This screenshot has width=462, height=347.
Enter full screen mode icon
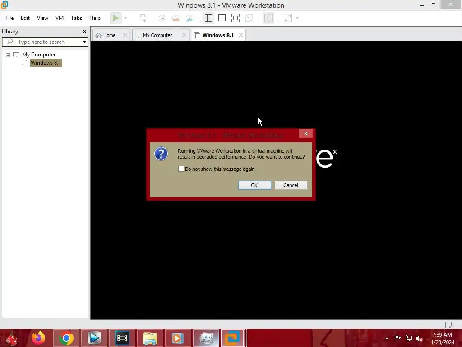(236, 18)
